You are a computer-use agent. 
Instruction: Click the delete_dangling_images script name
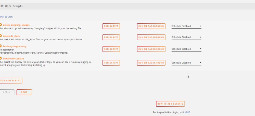tap(16, 25)
